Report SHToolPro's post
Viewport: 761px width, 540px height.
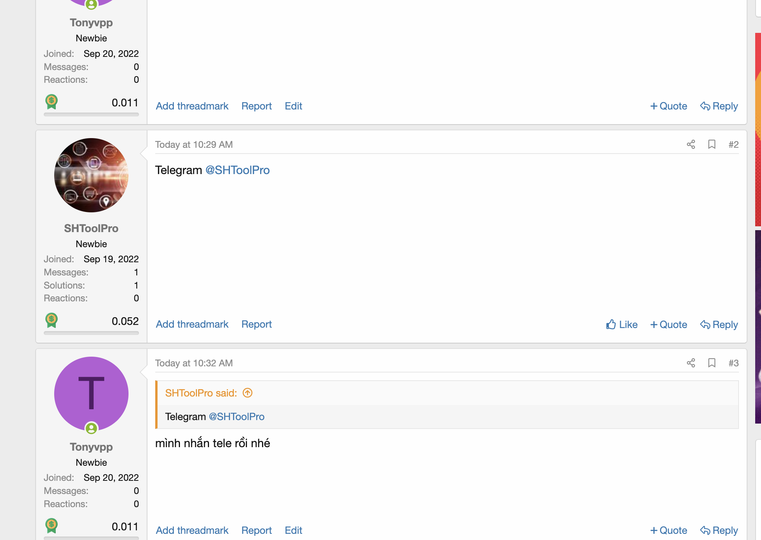tap(257, 324)
